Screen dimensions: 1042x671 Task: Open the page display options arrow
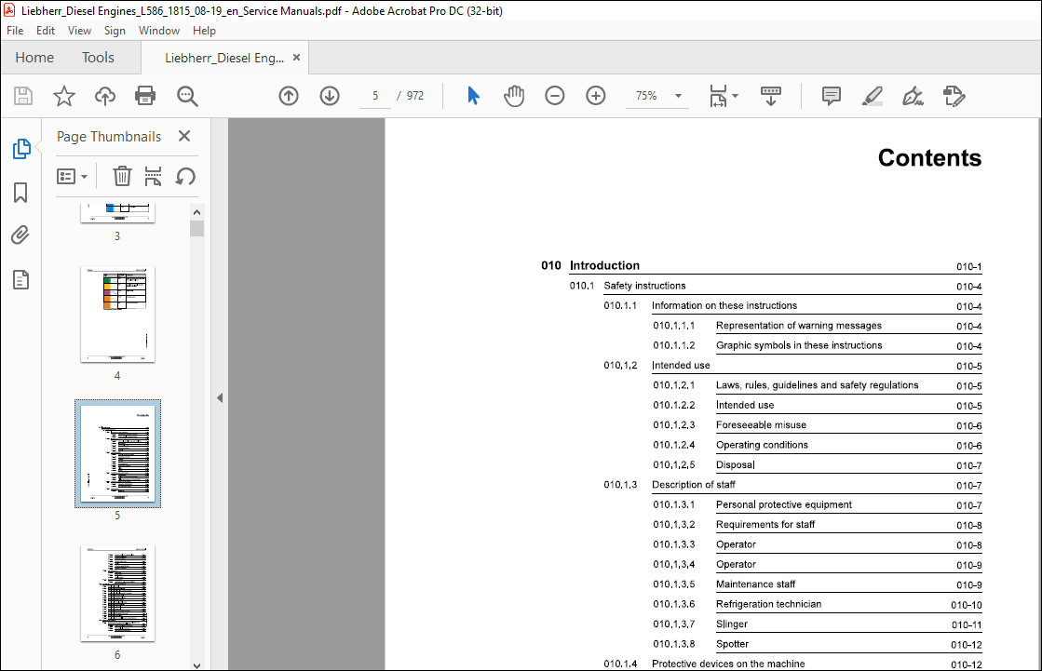pos(735,97)
